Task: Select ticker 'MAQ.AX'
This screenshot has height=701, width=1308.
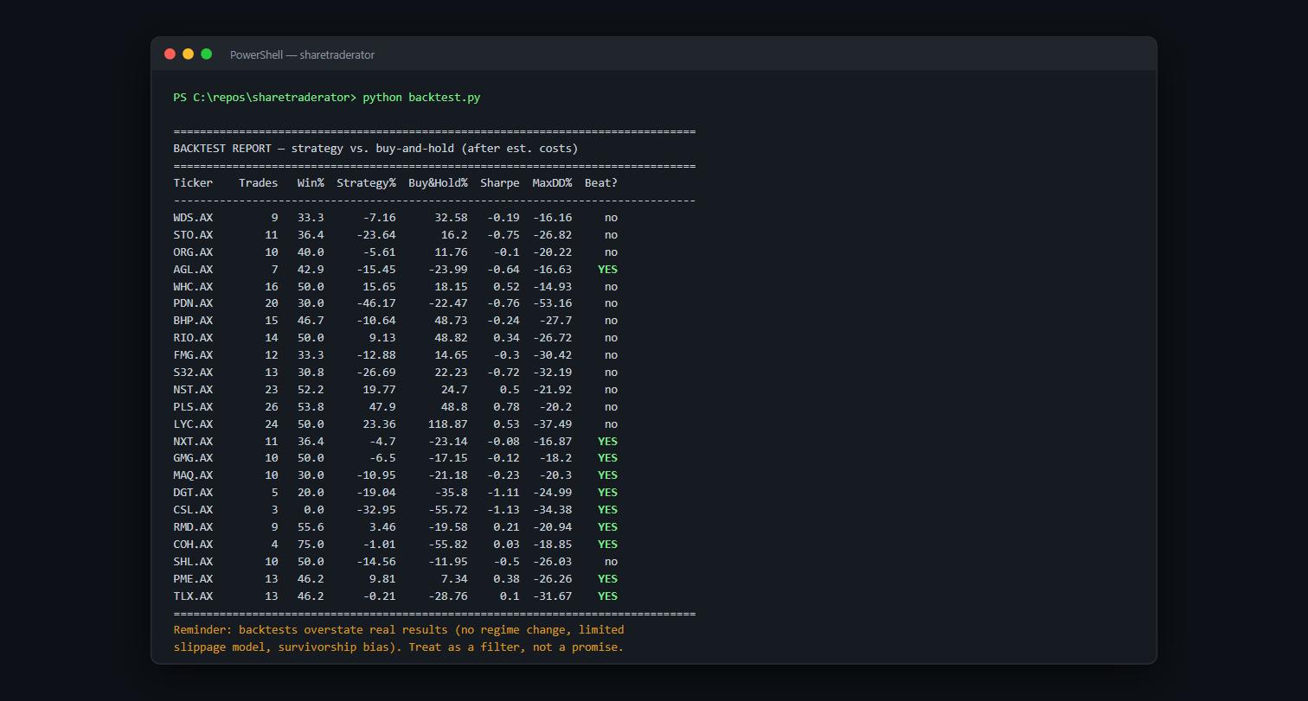Action: (193, 475)
